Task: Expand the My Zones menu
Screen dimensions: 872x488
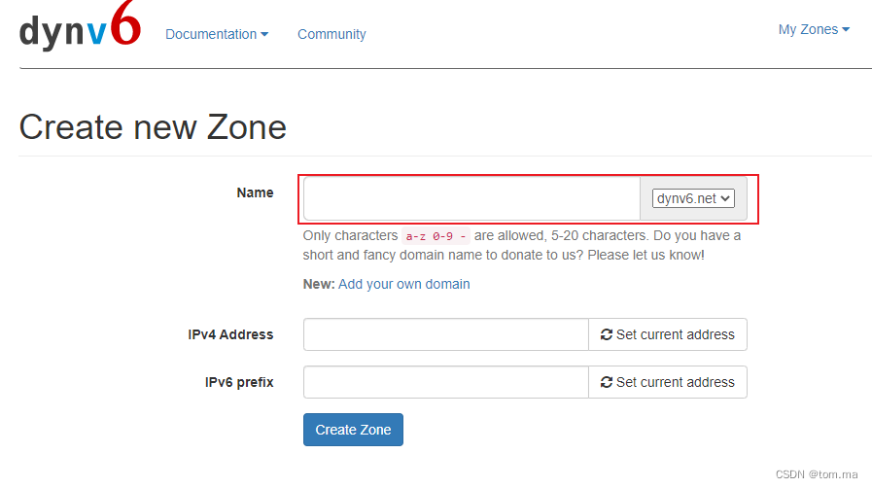Action: point(813,29)
